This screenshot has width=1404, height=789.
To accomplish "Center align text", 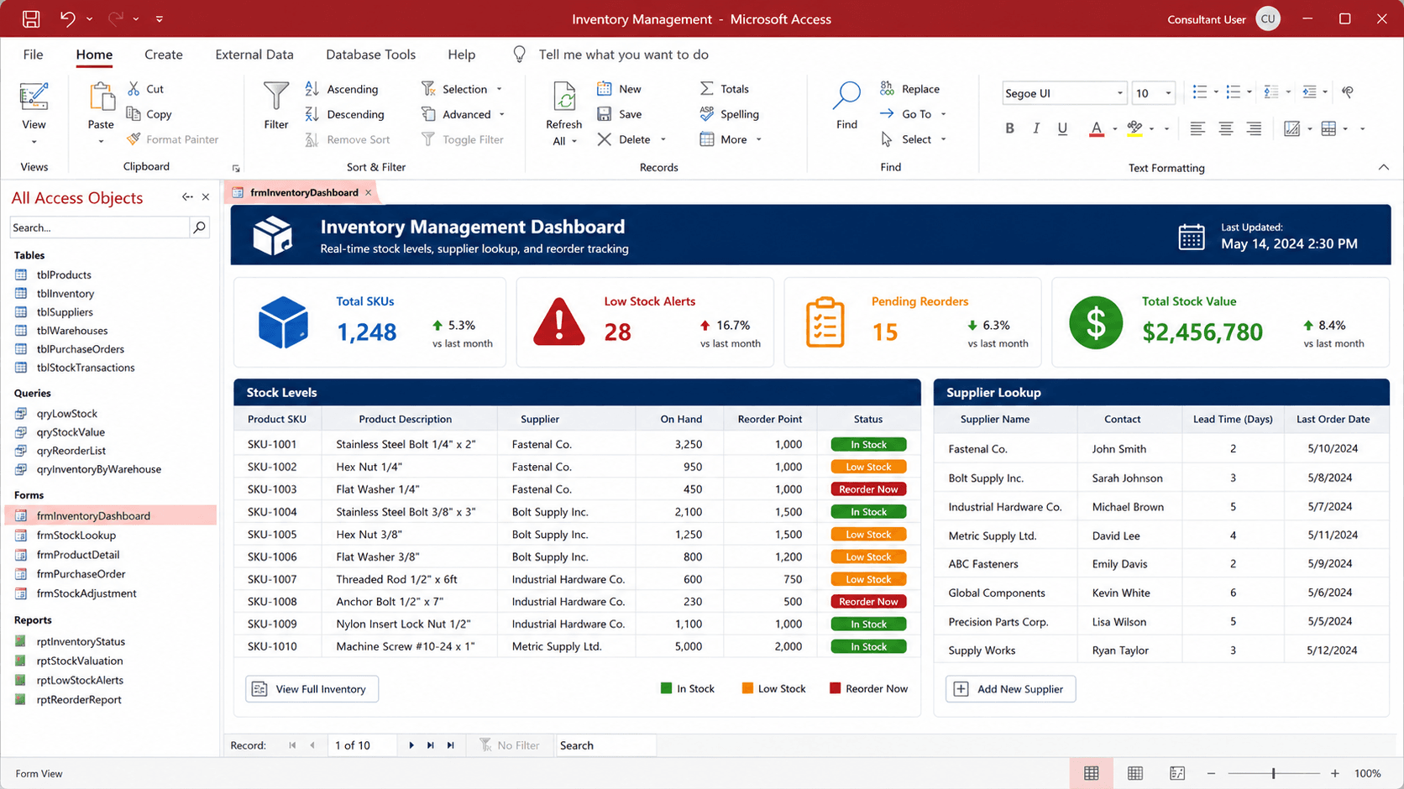I will pyautogui.click(x=1226, y=128).
